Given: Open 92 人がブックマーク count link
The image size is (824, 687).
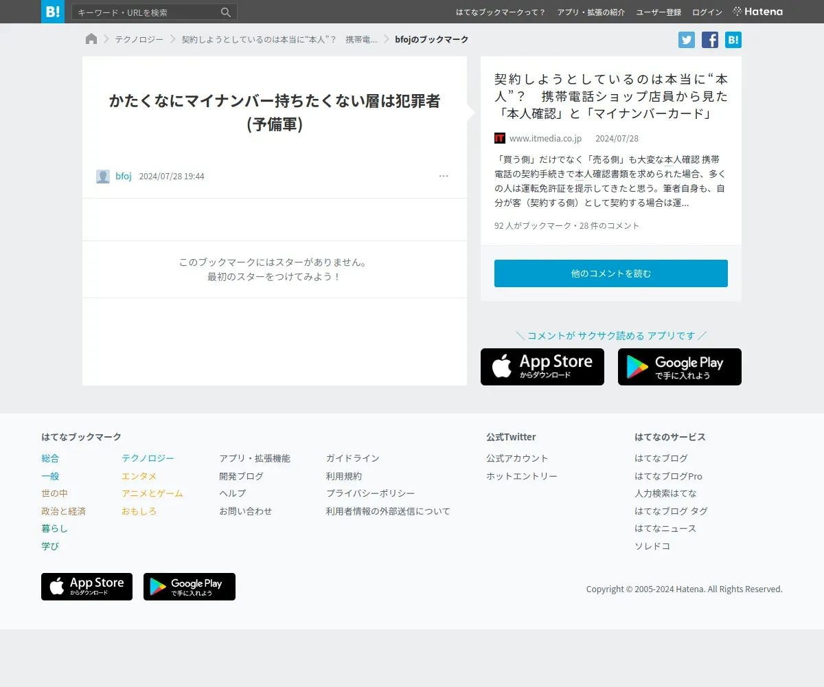Looking at the screenshot, I should tap(532, 226).
